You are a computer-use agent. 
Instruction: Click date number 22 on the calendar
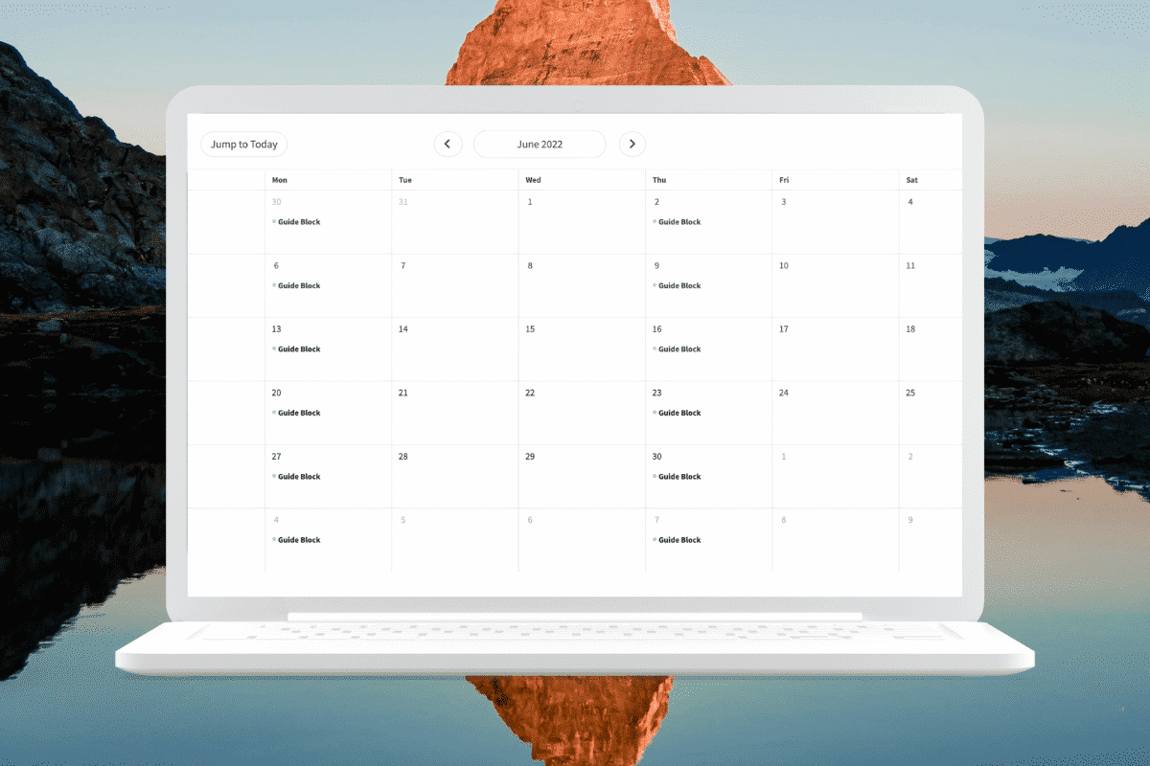[x=530, y=394]
